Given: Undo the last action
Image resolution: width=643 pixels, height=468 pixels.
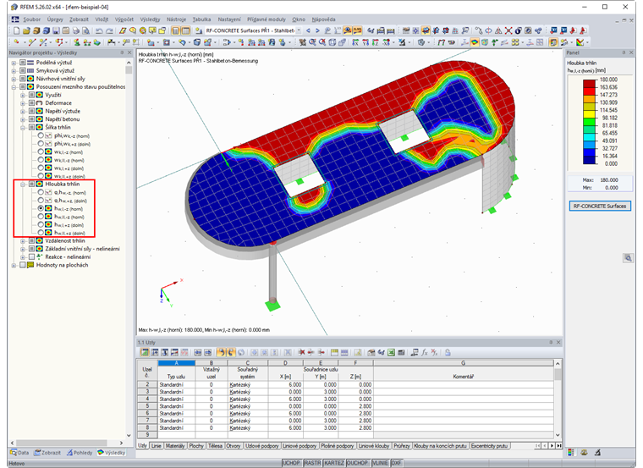Looking at the screenshot, I should (99, 30).
